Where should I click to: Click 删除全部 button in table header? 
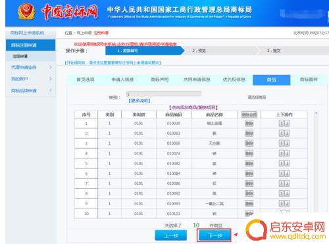click(x=249, y=114)
